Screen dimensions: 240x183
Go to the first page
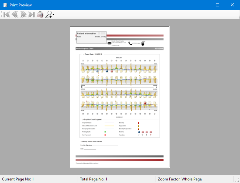(x=6, y=14)
